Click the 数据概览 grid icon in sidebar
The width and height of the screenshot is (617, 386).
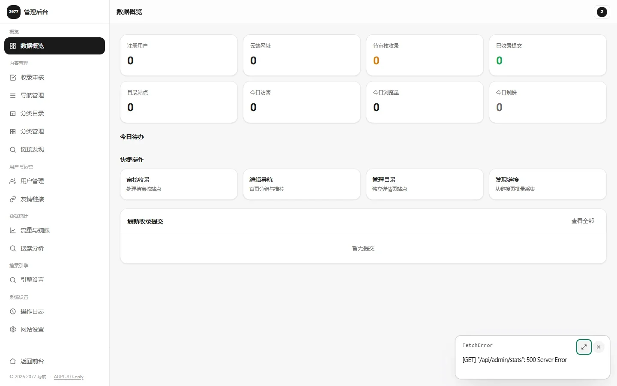(13, 46)
